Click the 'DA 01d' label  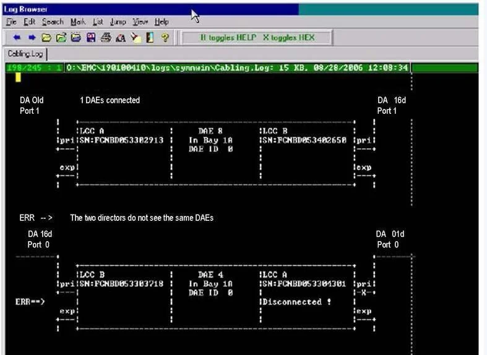point(390,234)
